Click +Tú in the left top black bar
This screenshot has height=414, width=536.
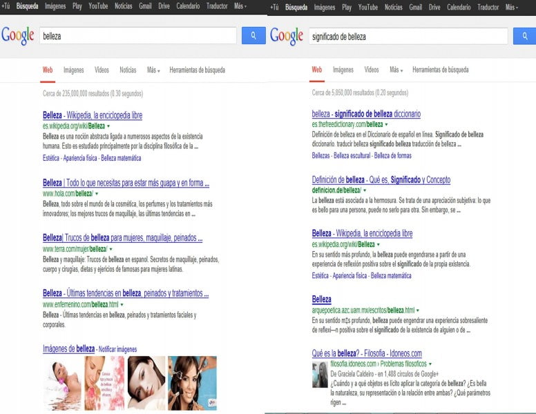tap(6, 6)
